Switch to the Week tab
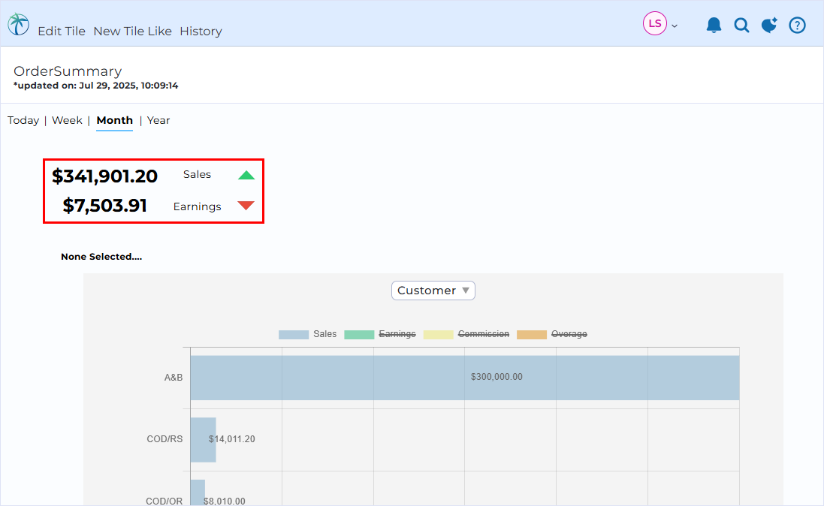This screenshot has height=506, width=824. coord(67,120)
